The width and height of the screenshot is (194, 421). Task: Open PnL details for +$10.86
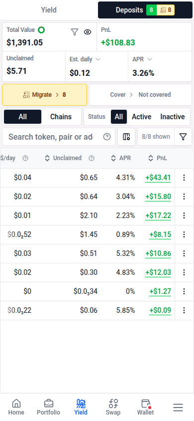pos(158,253)
